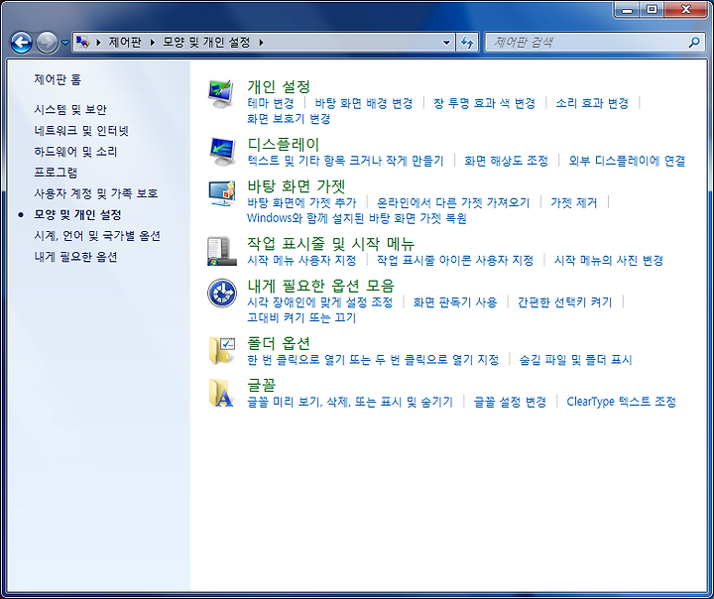Click the Forward navigation arrow
Viewport: 714px width, 599px height.
pos(47,43)
